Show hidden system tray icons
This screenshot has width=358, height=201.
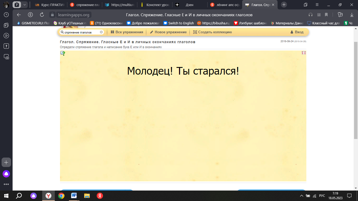pyautogui.click(x=302, y=196)
